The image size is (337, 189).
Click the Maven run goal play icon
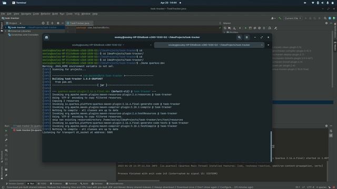245,28
